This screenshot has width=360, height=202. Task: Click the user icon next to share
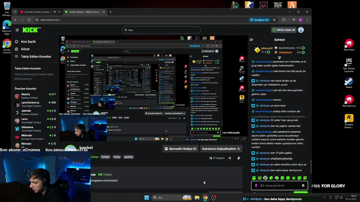click(238, 158)
